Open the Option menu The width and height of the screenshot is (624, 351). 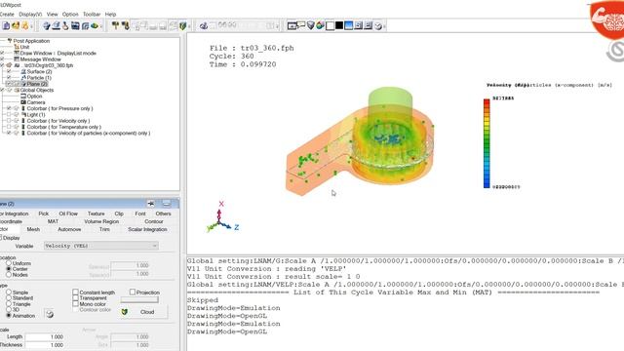point(70,14)
